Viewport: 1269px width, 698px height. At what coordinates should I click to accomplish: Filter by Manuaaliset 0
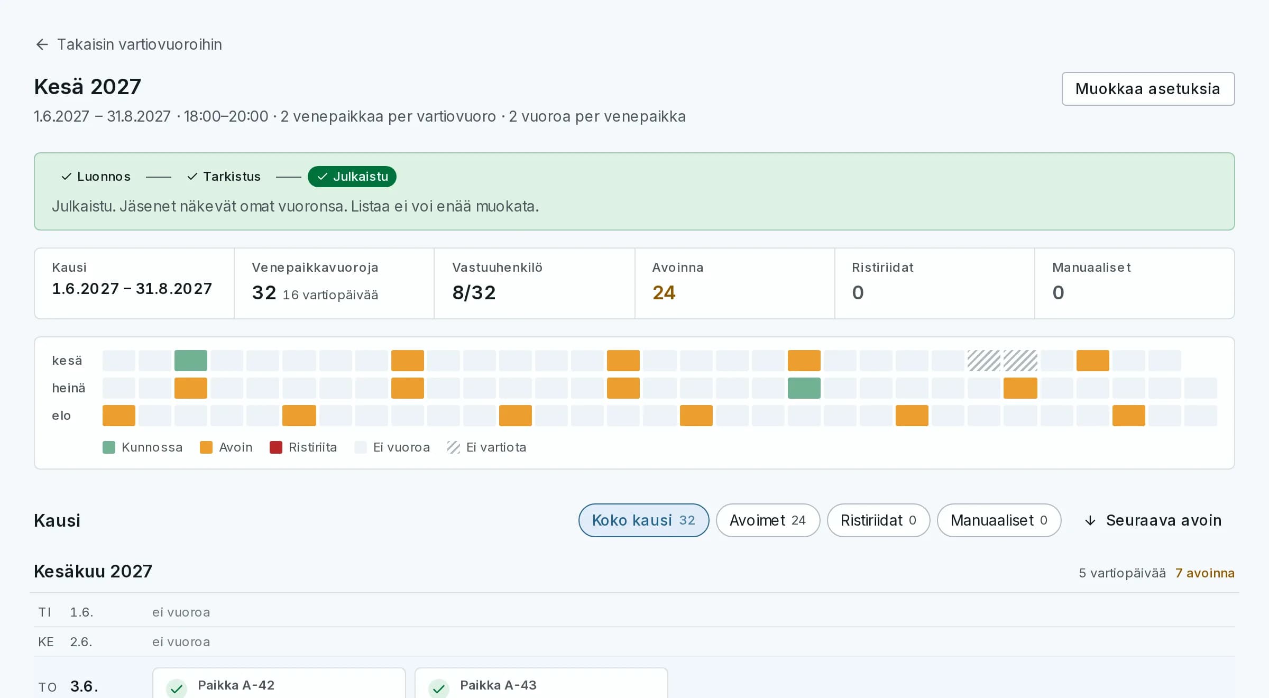tap(999, 520)
